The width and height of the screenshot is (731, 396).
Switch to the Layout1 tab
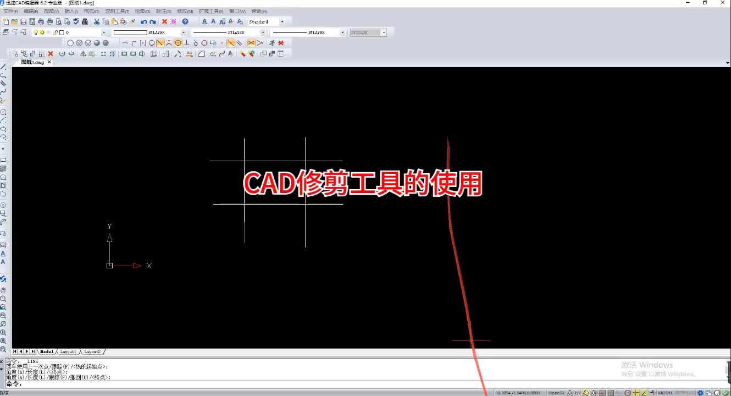pos(67,351)
